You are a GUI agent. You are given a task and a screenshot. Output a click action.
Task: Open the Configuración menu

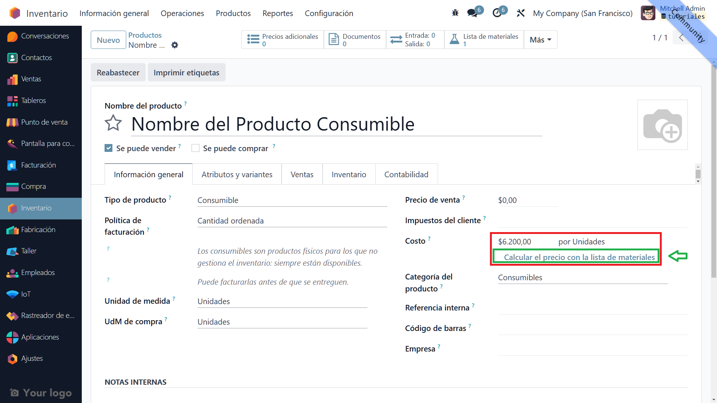point(329,13)
